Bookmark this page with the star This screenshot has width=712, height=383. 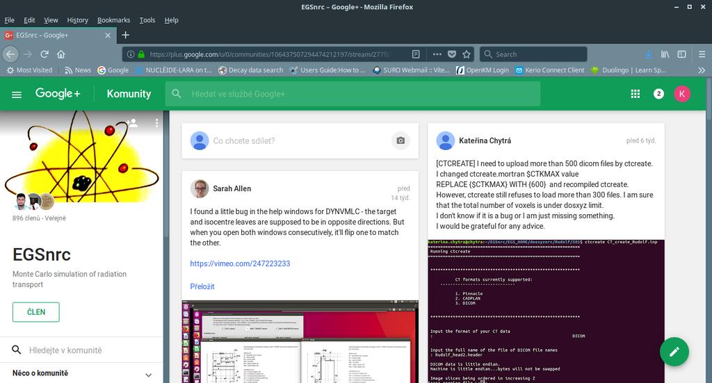[x=467, y=54]
